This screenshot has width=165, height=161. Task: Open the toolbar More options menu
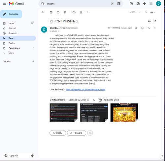pyautogui.click(x=87, y=12)
